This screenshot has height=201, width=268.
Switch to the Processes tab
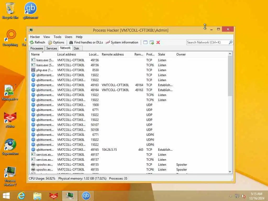[37, 48]
